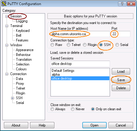Viewport: 137px width, 131px height.
Task: Click the Host Name input field
Action: coord(80,34)
